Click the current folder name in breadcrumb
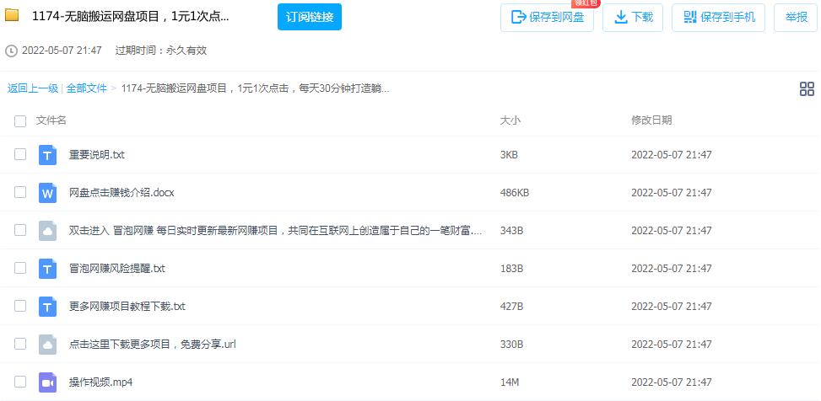Screen dimensions: 821x401 point(255,88)
